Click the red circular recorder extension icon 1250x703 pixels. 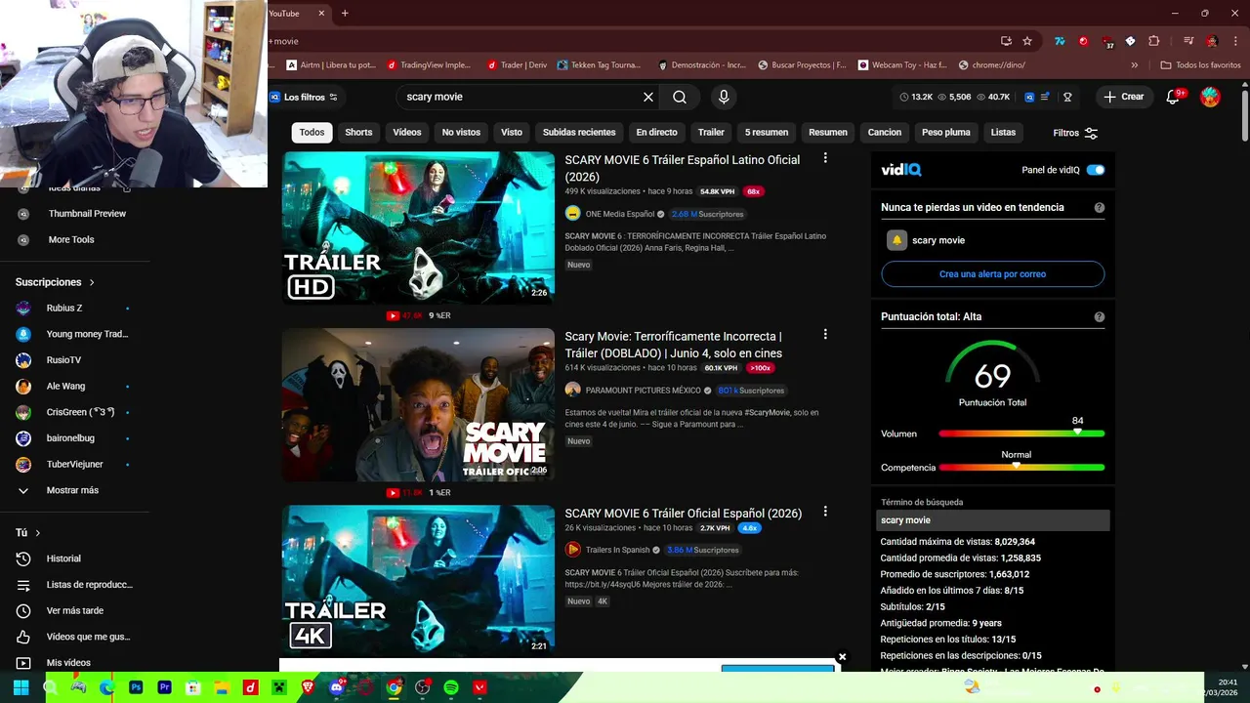[x=1083, y=41]
